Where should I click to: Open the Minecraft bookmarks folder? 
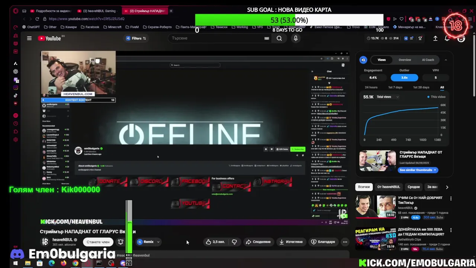coord(113,27)
